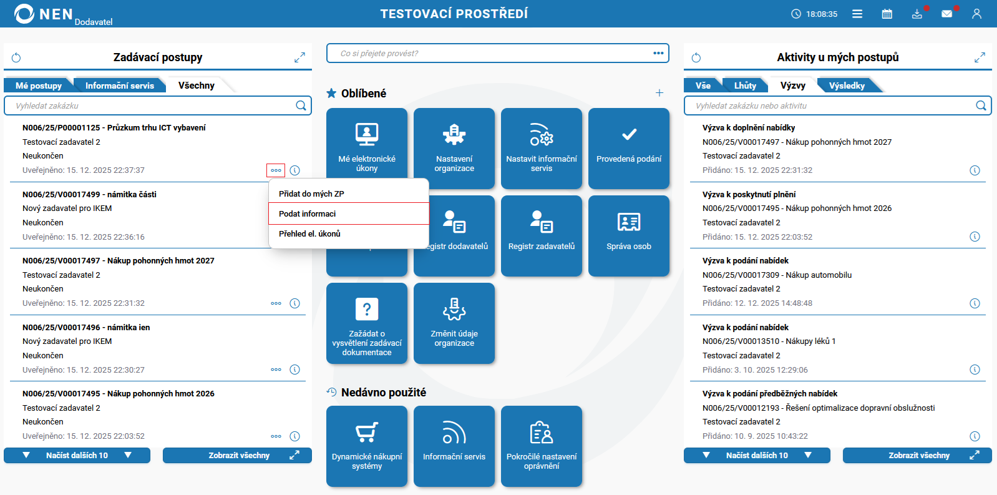Open more-options dots for Nákup pohonných hmot 2027
The height and width of the screenshot is (495, 997).
point(276,303)
